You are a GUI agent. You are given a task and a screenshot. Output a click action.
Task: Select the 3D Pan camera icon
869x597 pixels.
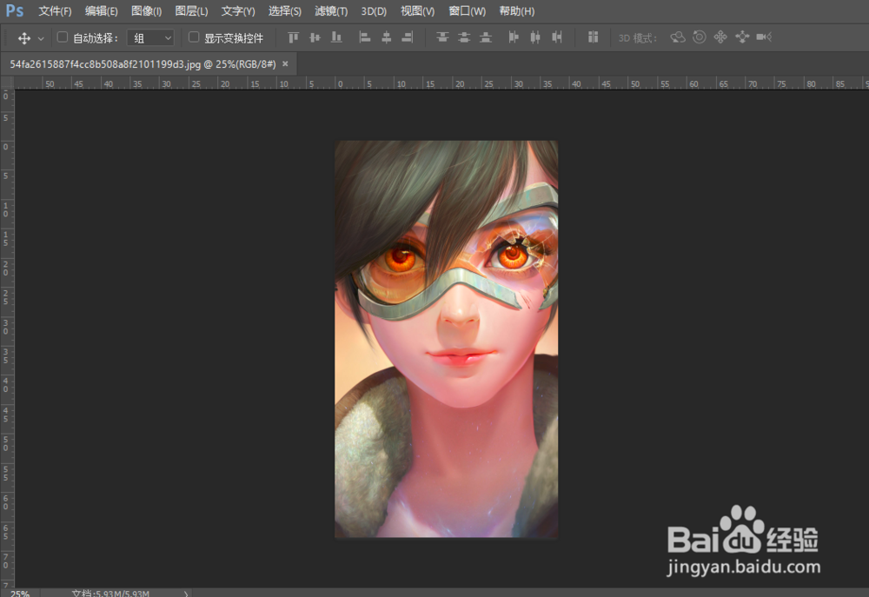[x=720, y=37]
